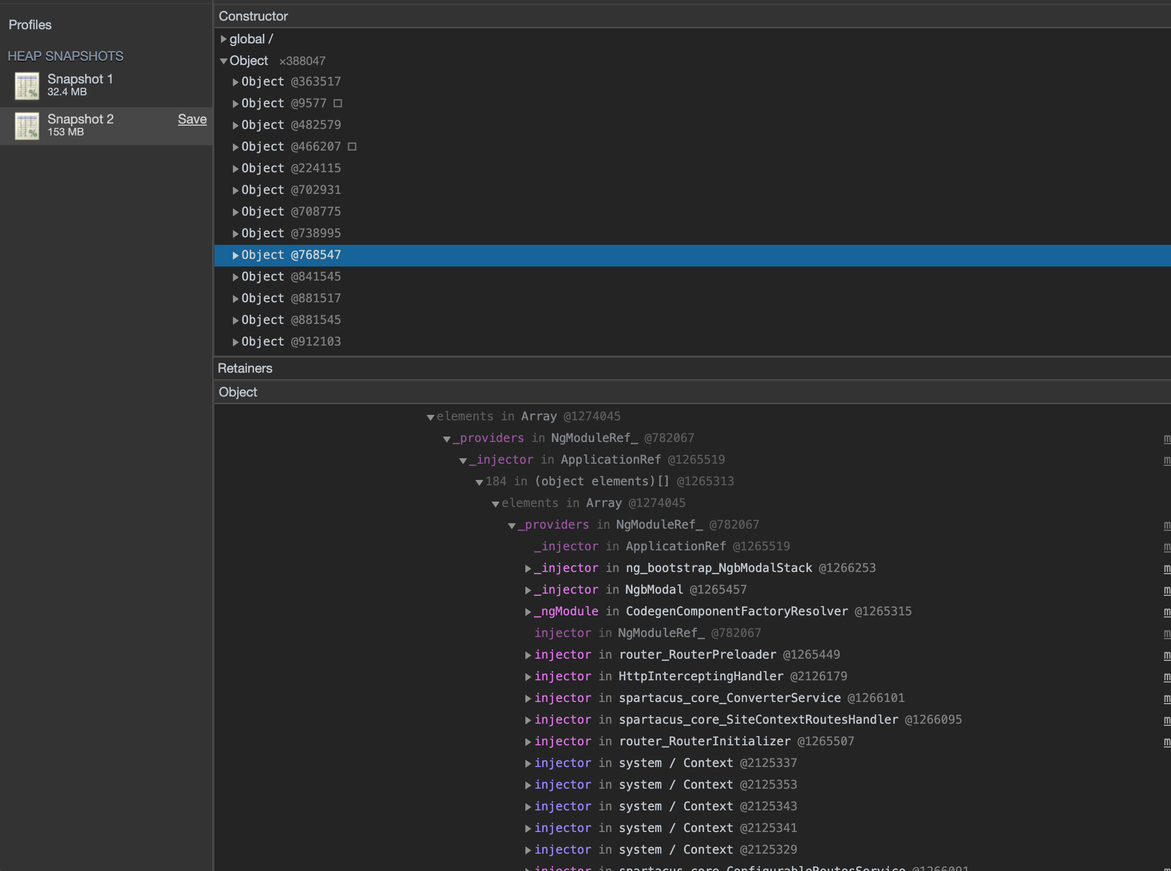Click the square marker beside Object @466207

coord(353,146)
